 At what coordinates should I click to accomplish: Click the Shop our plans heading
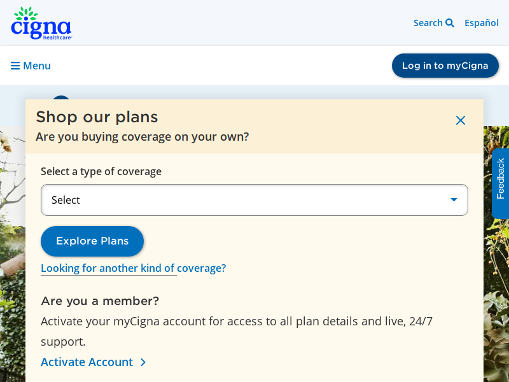point(97,117)
